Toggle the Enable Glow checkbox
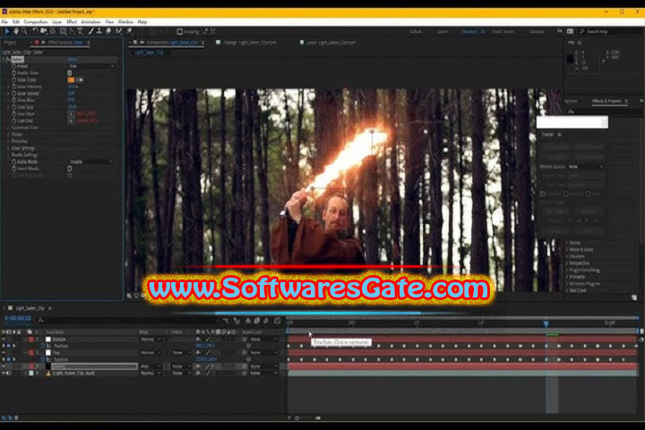 pyautogui.click(x=70, y=73)
